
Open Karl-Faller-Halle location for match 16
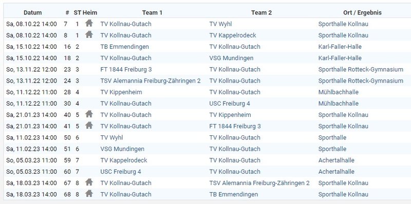tap(340, 47)
